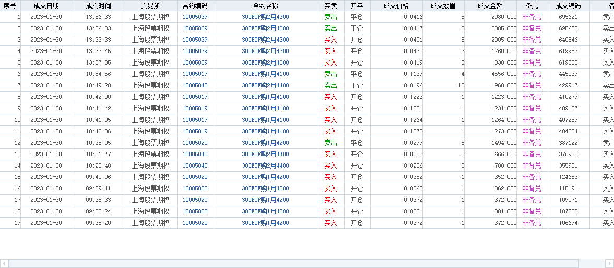This screenshot has height=268, width=614.
Task: Select trade time 09:38:24
Action: [x=98, y=211]
